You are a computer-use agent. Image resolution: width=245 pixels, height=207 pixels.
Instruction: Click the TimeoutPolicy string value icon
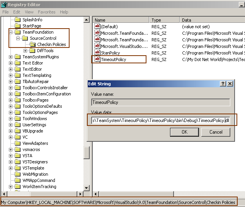coord(97,59)
